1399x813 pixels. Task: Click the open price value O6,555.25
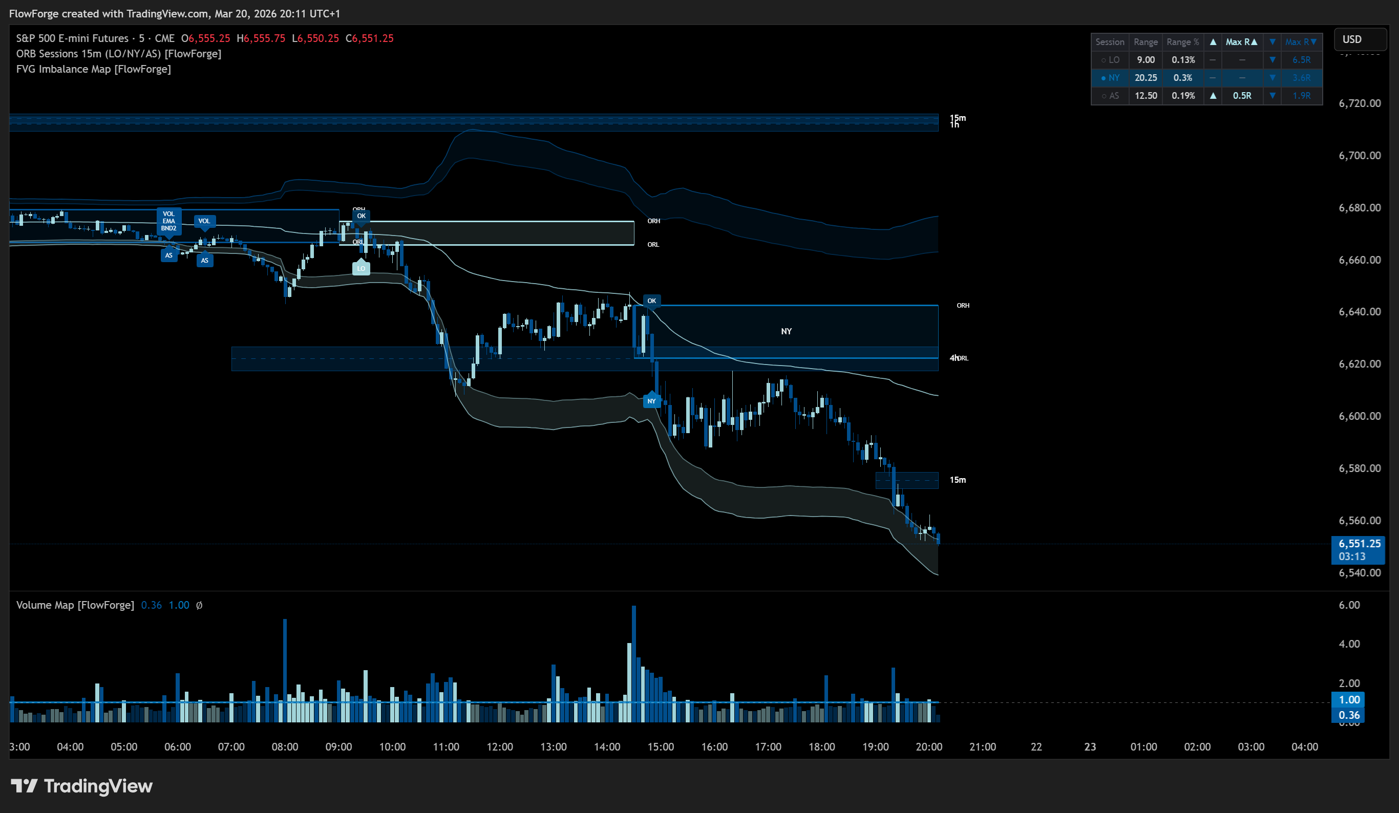tap(205, 38)
